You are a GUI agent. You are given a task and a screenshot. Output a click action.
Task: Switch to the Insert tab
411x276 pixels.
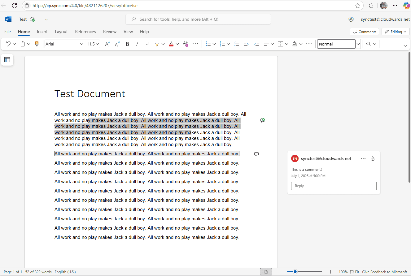pyautogui.click(x=42, y=32)
